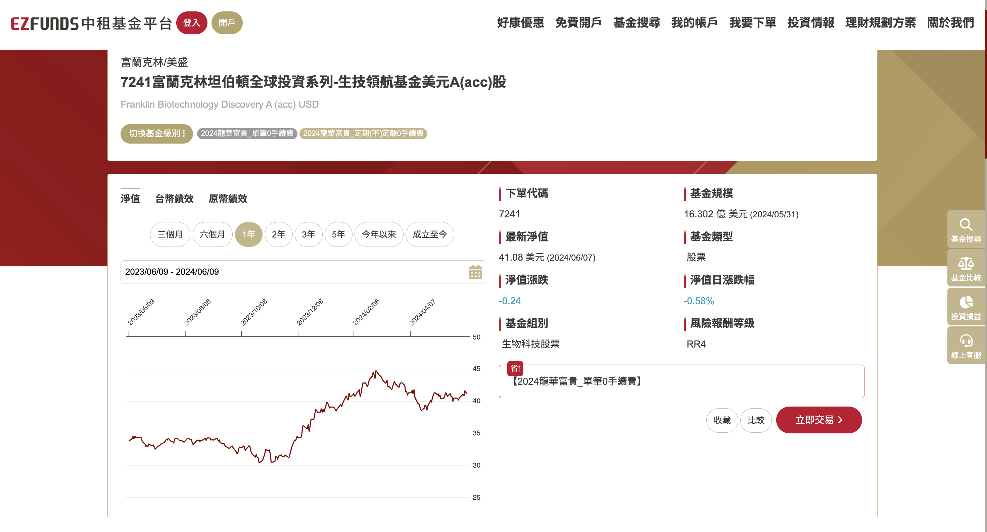Select the 3年 period option
Image resolution: width=987 pixels, height=532 pixels.
(x=309, y=234)
